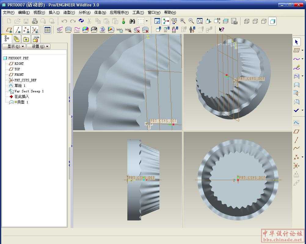
Task: Click the shaded rainbow curvature analysis icon
Action: (85, 30)
